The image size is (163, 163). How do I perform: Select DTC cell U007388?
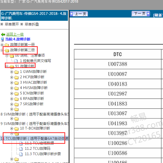(117, 64)
